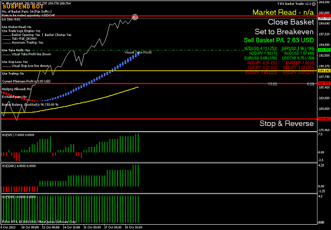Image resolution: width=331 pixels, height=230 pixels.
Task: Click the SUSPEND BOT label
Action: click(23, 7)
